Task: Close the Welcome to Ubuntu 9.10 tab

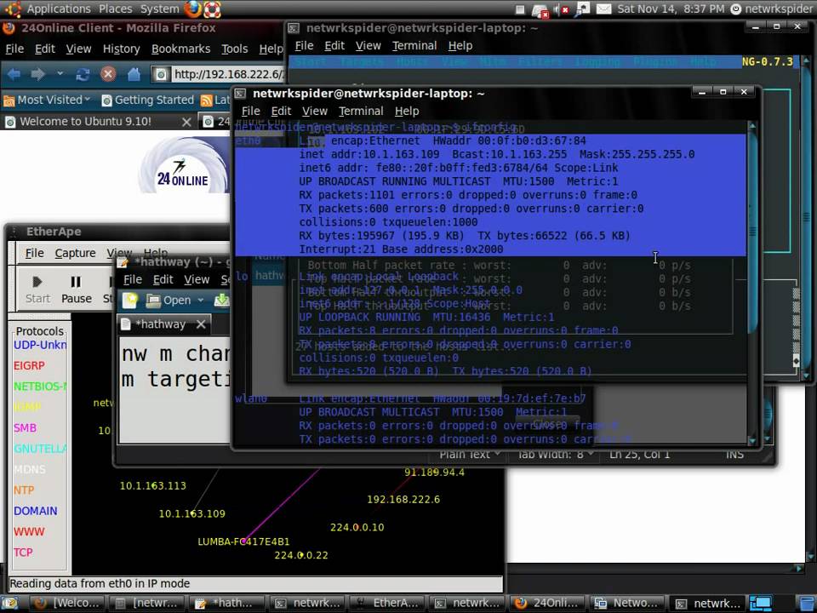Action: coord(186,122)
